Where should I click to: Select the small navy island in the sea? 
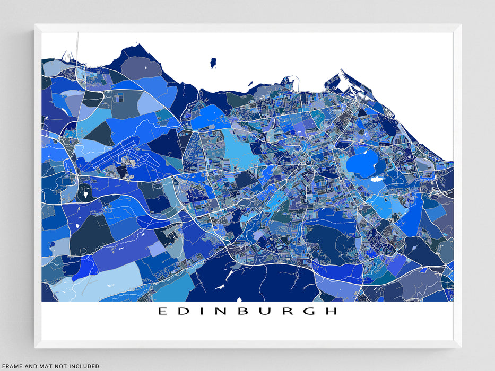coord(213,63)
